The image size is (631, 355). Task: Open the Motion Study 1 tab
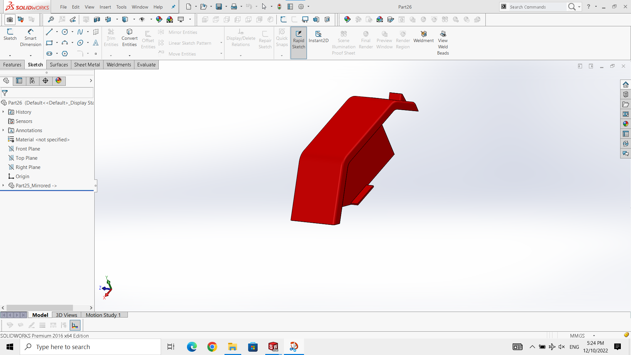103,315
